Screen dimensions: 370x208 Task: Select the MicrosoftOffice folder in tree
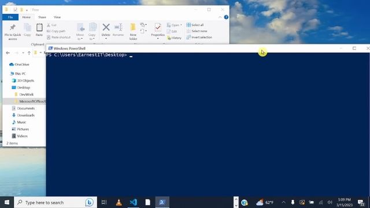[x=30, y=101]
